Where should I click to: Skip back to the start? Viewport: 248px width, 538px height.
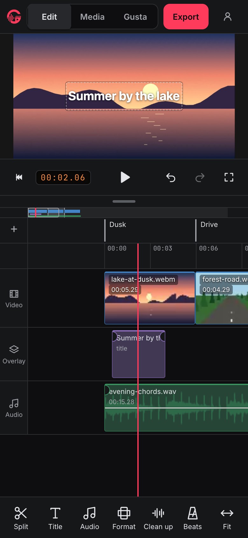point(19,177)
